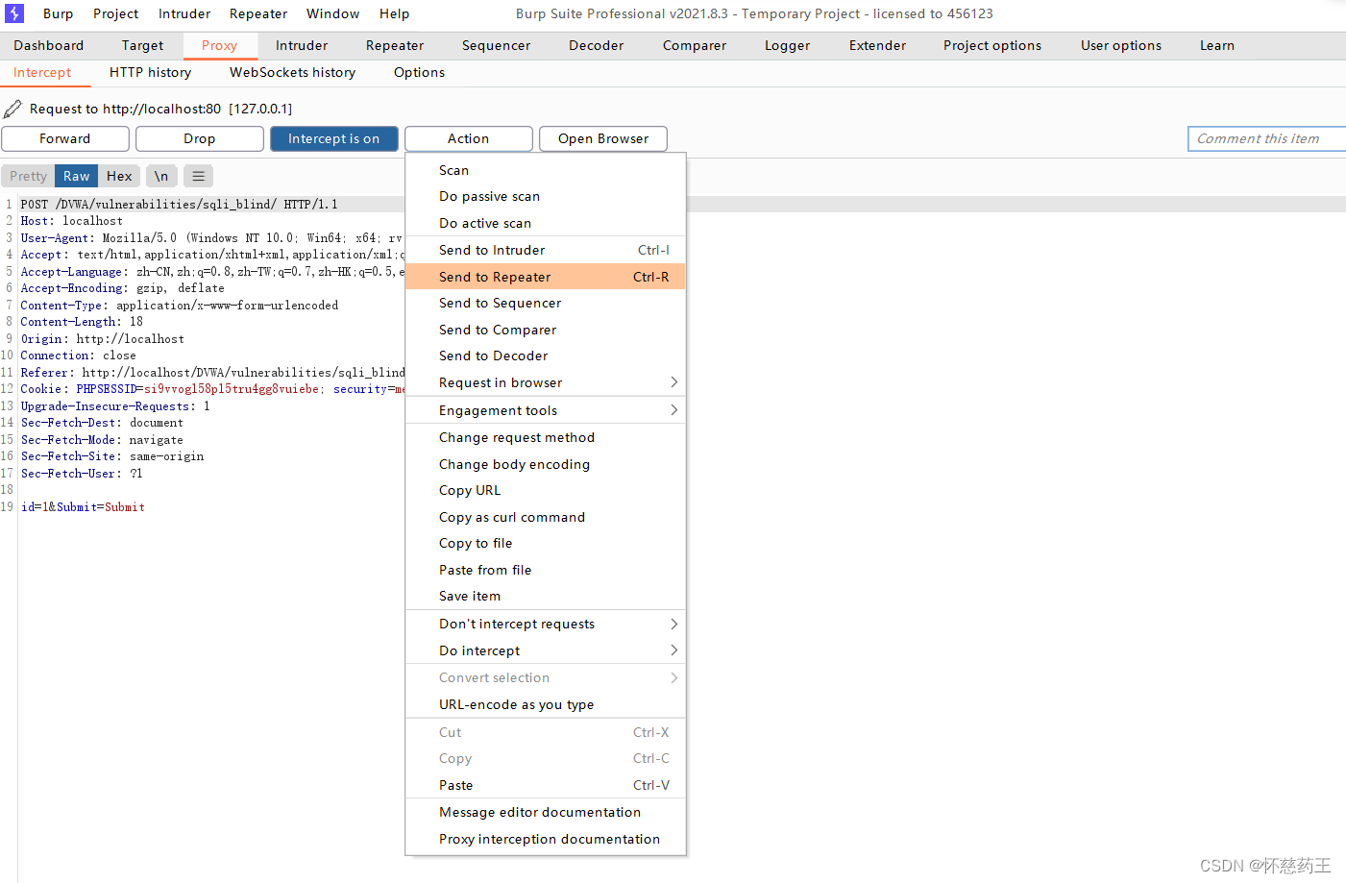Choose Do active scan

point(546,223)
